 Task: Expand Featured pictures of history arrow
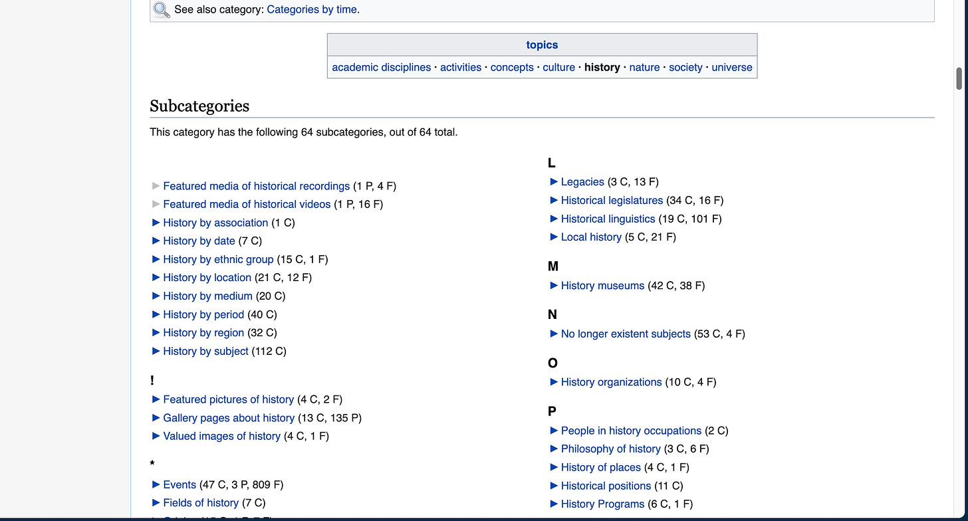156,399
